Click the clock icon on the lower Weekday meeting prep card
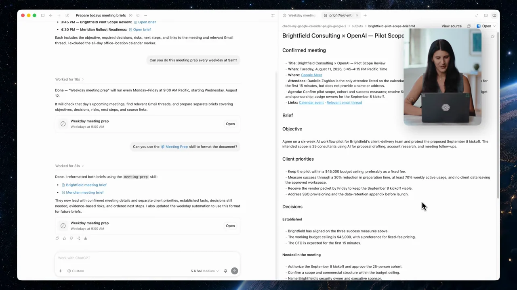 tap(63, 226)
